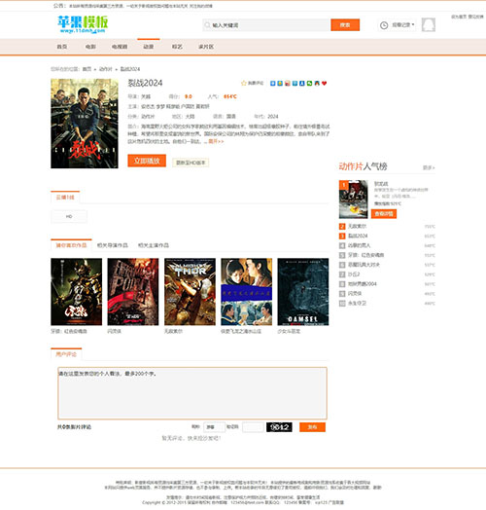
Task: Expand full synopsis with orange expand link
Action: pyautogui.click(x=216, y=141)
